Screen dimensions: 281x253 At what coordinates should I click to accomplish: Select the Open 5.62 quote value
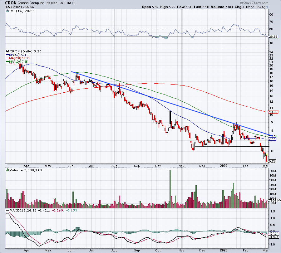(x=150, y=7)
